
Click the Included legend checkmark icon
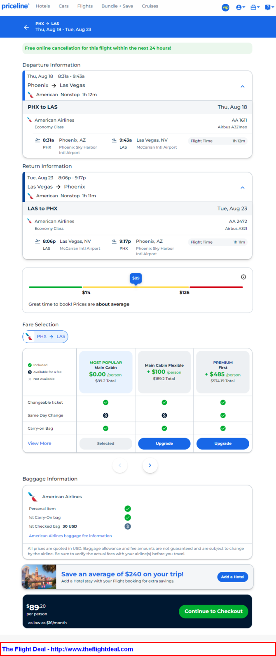[x=30, y=365]
